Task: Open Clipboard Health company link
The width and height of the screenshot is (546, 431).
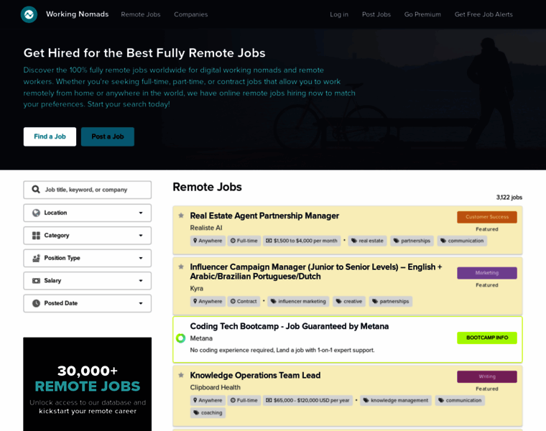Action: tap(216, 387)
